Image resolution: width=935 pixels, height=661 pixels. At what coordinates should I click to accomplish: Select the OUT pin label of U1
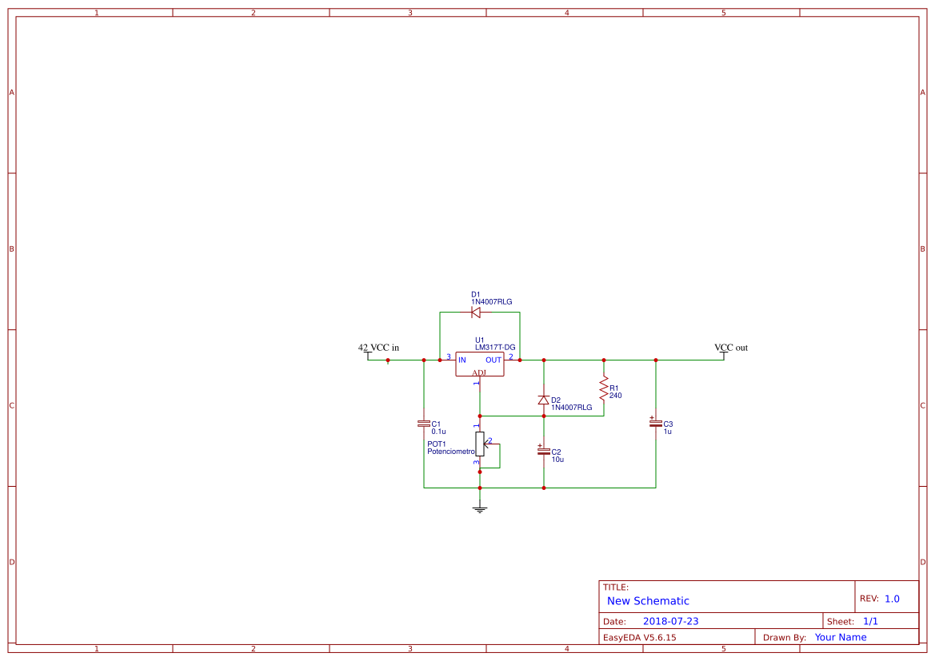[493, 360]
